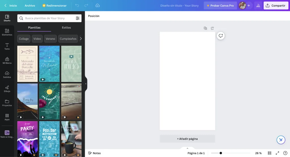Filter templates by Verano
This screenshot has height=157, width=290.
coord(50,39)
